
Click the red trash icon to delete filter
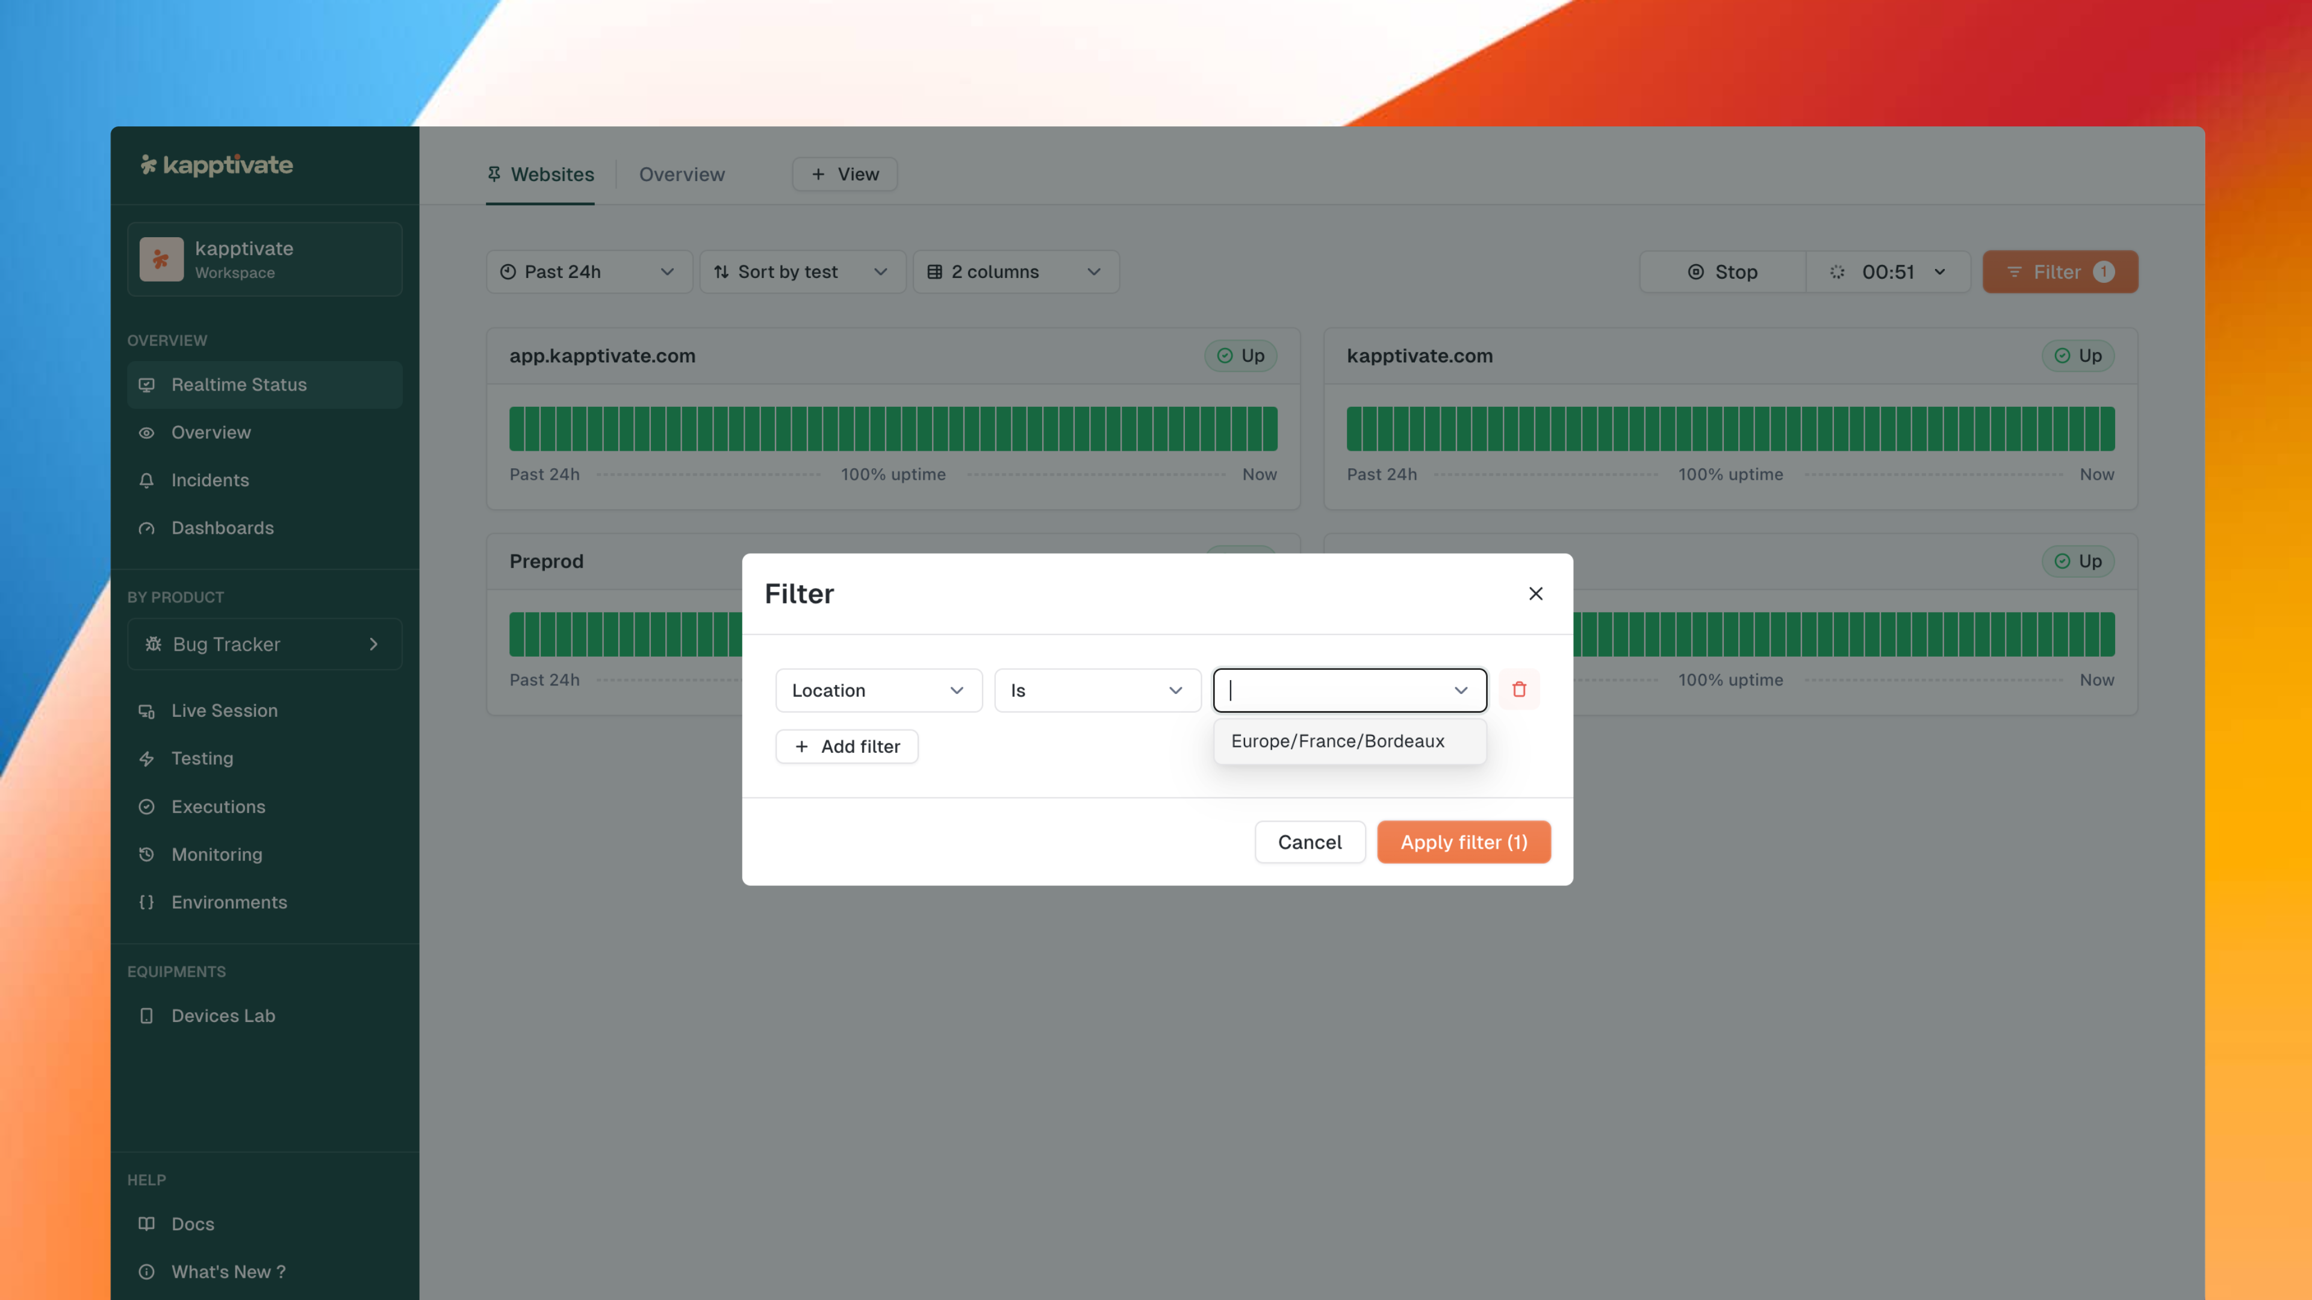tap(1518, 689)
